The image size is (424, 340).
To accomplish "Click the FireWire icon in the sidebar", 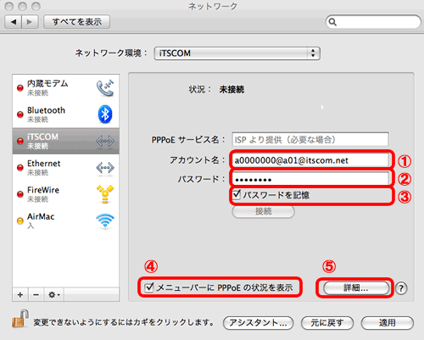I will click(x=105, y=194).
